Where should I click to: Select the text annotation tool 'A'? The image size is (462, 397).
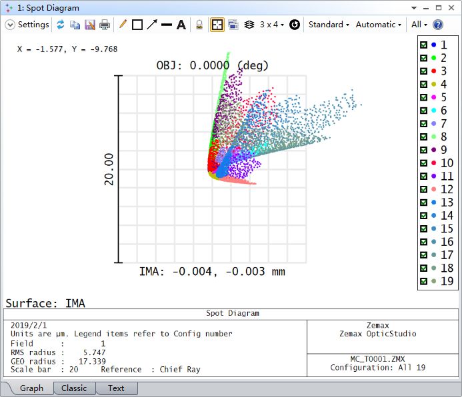click(x=181, y=25)
